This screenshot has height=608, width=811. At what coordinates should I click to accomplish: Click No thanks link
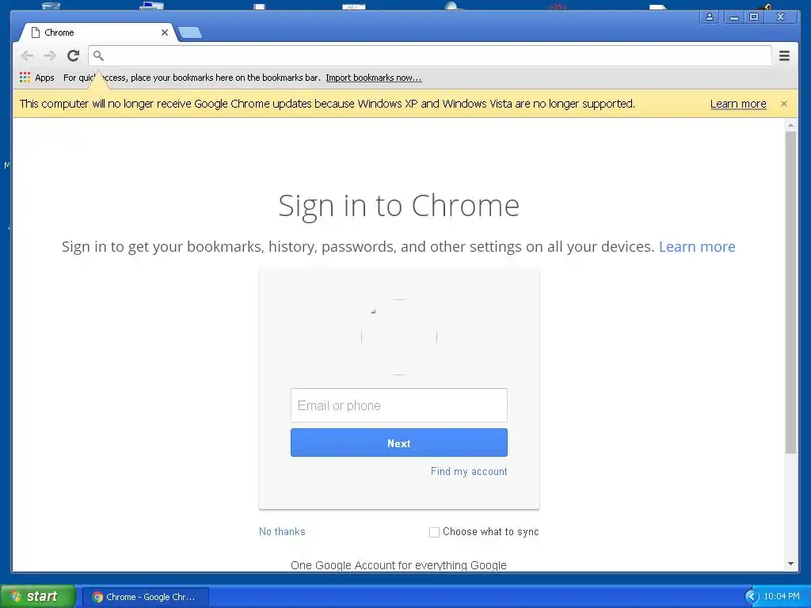[x=282, y=531]
